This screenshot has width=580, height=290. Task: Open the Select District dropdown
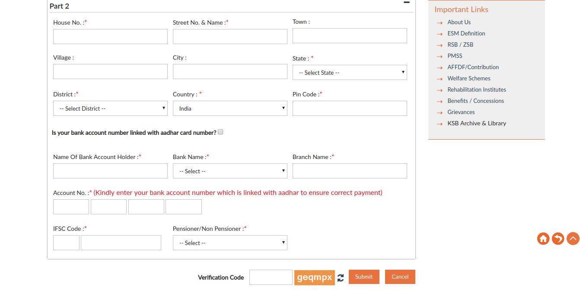[x=110, y=108]
